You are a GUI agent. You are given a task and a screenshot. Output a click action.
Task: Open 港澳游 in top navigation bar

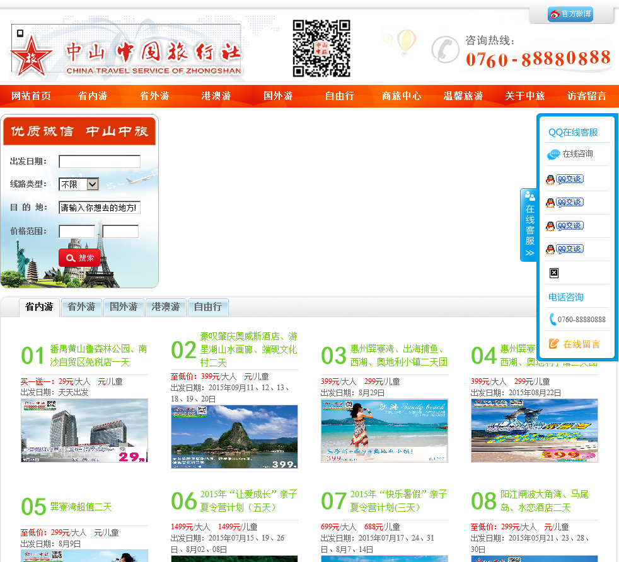[x=216, y=96]
